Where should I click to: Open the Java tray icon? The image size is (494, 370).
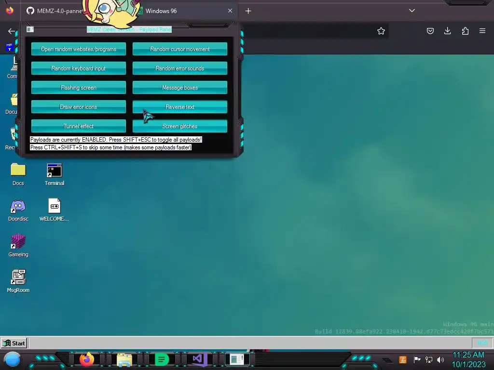[403, 359]
